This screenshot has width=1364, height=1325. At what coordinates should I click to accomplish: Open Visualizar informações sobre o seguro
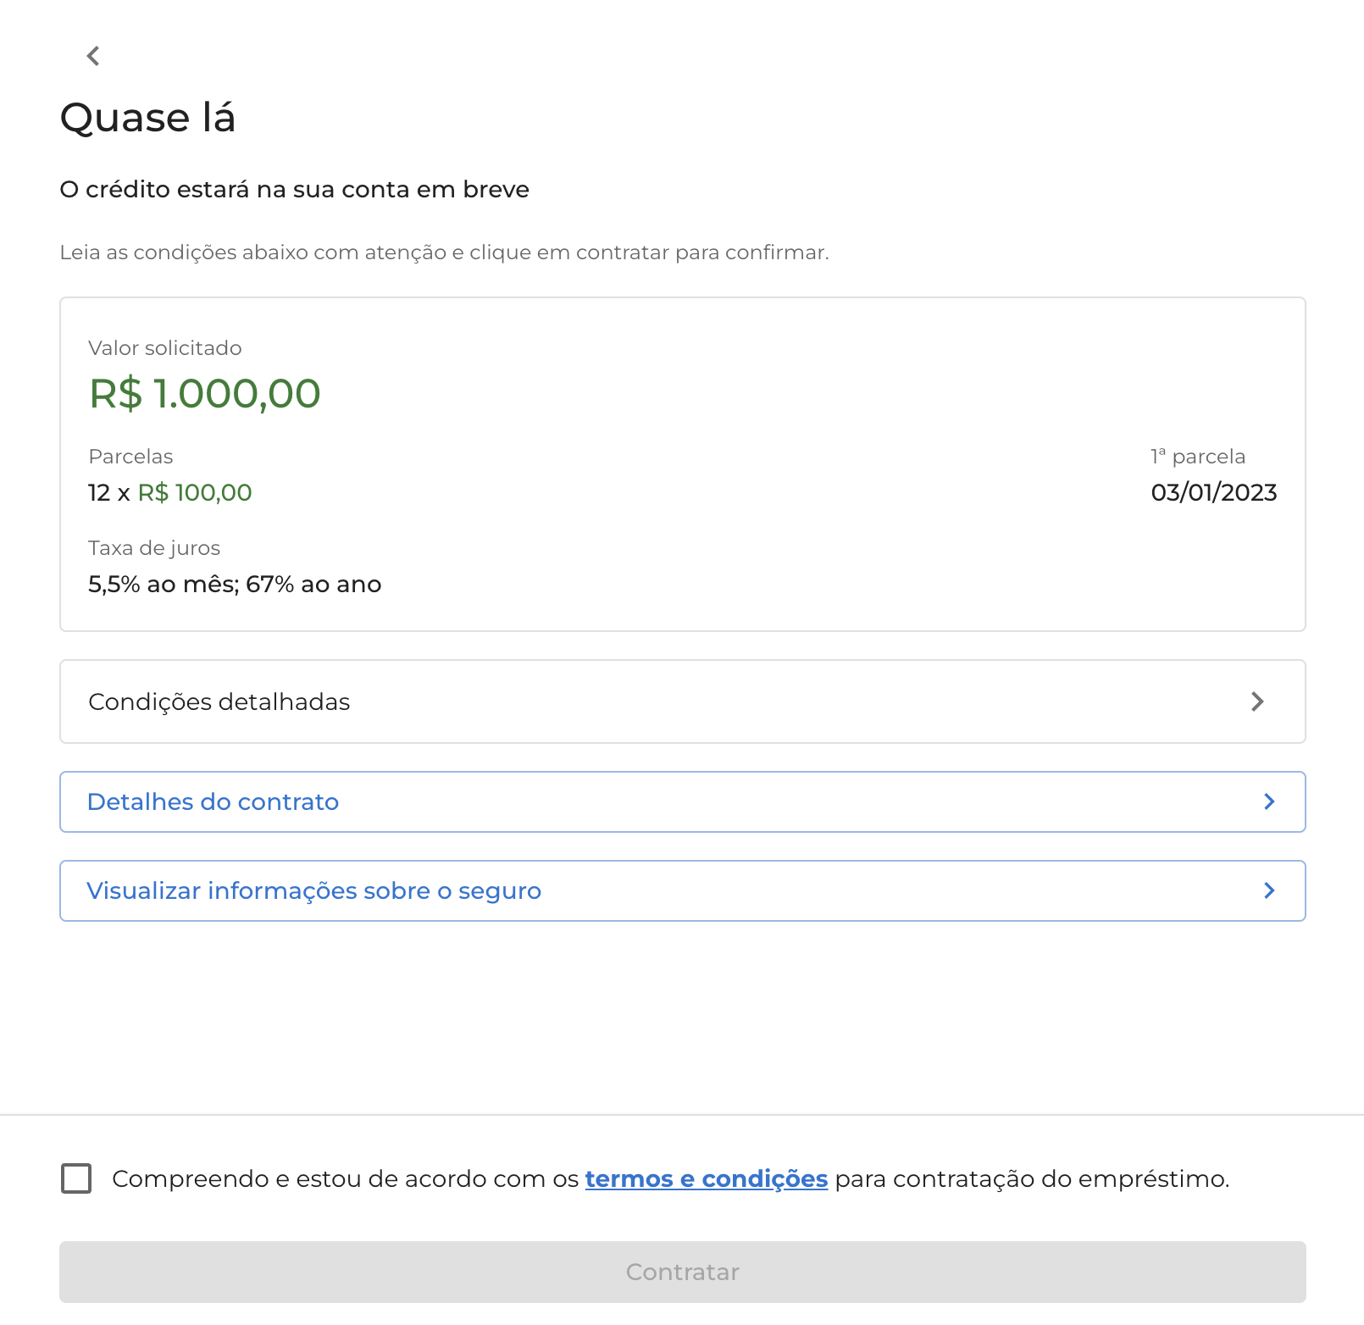[313, 890]
